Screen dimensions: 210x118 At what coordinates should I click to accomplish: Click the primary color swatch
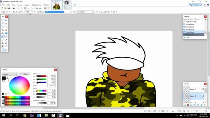coord(4,78)
